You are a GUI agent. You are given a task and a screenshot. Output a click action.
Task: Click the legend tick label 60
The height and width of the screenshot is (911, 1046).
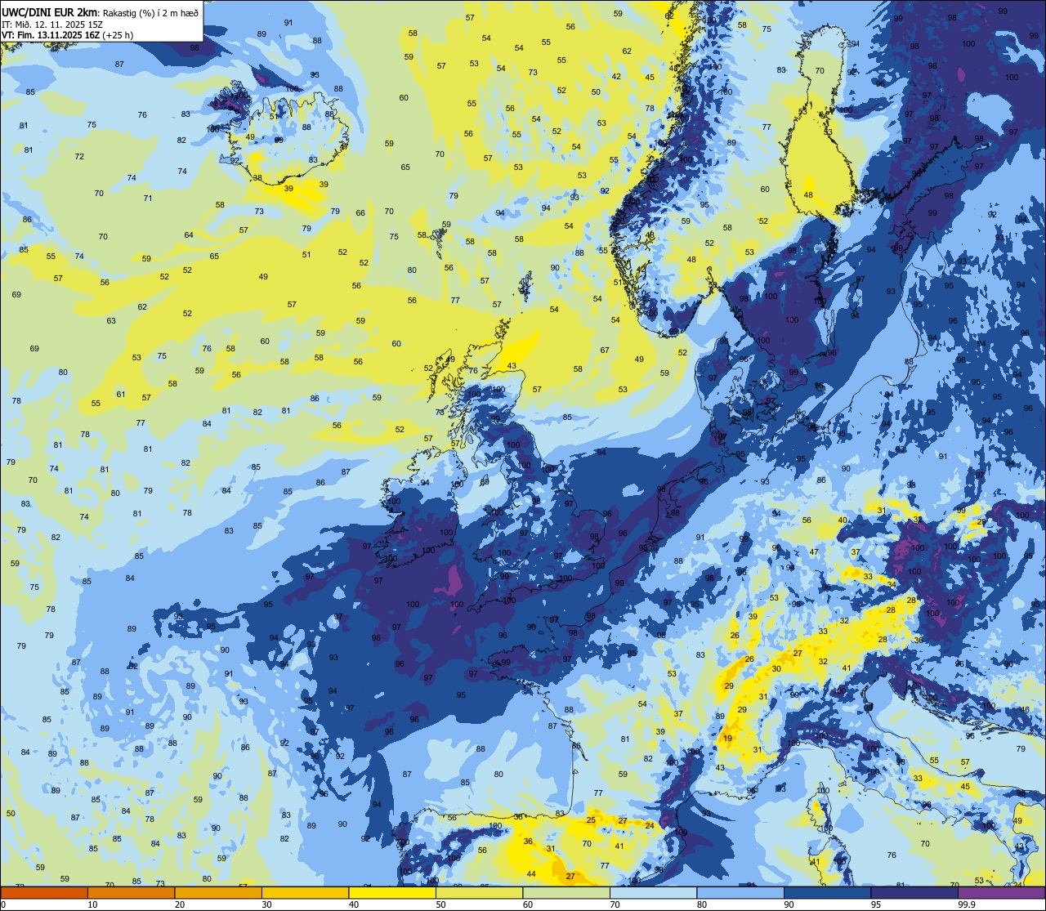pos(528,904)
